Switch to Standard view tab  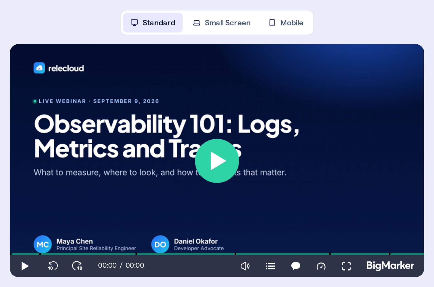pyautogui.click(x=153, y=23)
